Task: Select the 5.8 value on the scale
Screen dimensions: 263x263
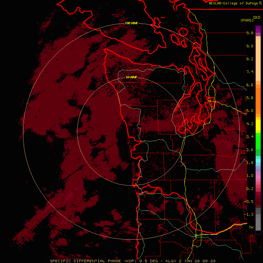Action: click(250, 98)
